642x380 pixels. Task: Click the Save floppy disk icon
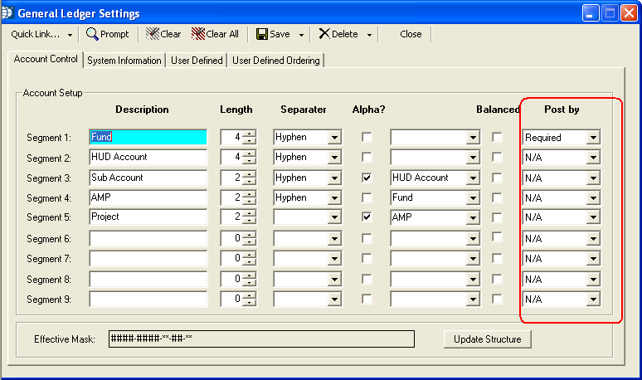[x=262, y=34]
